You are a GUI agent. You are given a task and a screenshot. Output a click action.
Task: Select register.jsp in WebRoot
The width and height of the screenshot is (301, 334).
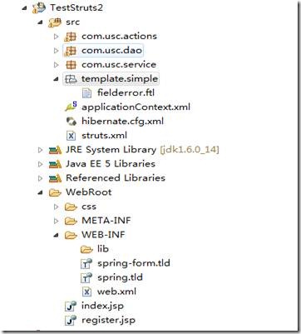pos(108,320)
